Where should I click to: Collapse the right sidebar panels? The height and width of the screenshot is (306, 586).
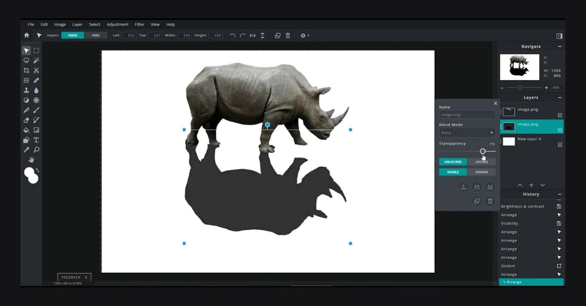559,36
